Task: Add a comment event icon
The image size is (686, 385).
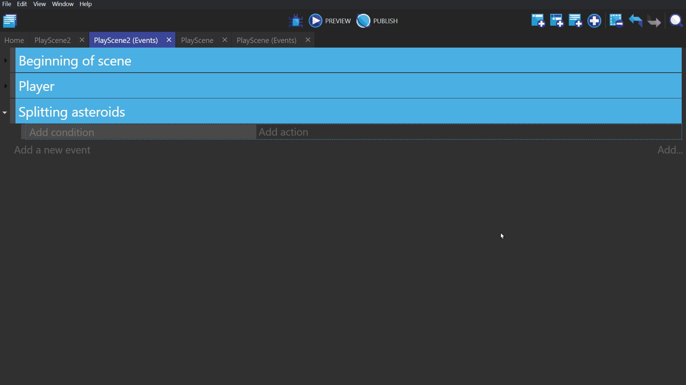Action: [575, 21]
